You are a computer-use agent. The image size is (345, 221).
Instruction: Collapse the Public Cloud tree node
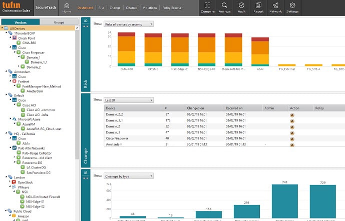point(6,211)
